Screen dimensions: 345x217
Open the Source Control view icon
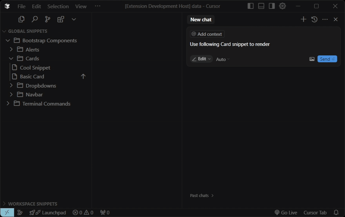click(47, 19)
